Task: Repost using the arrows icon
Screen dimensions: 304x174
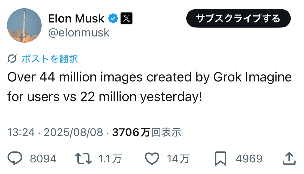Action: point(83,158)
